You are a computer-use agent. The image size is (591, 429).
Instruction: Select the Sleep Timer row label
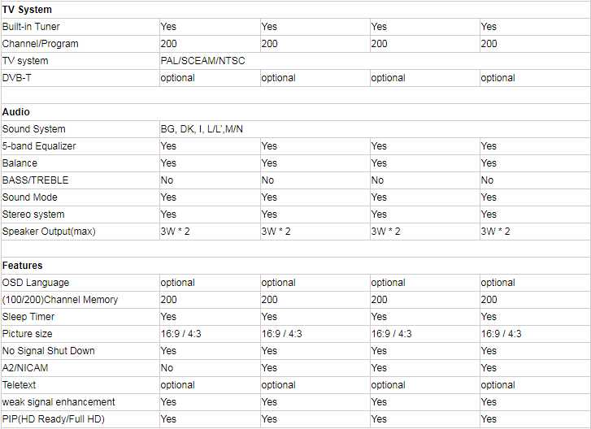[28, 317]
